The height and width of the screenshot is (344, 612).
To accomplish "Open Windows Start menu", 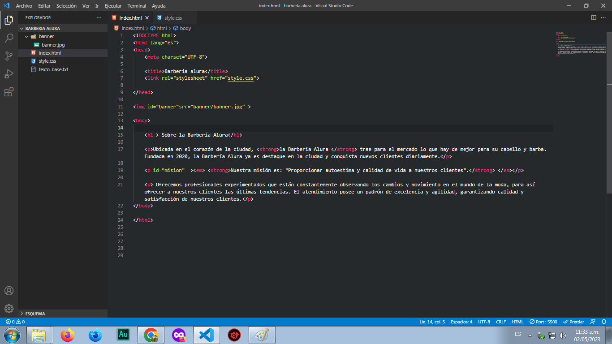I will [x=12, y=335].
